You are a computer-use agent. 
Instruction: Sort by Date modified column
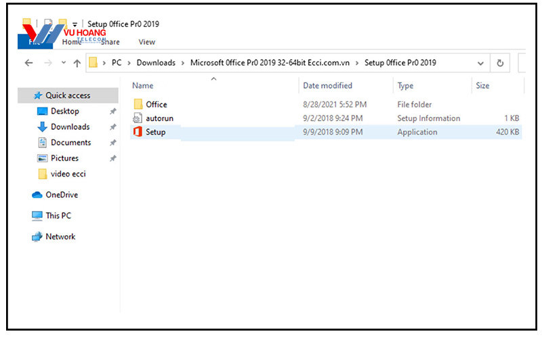[327, 86]
